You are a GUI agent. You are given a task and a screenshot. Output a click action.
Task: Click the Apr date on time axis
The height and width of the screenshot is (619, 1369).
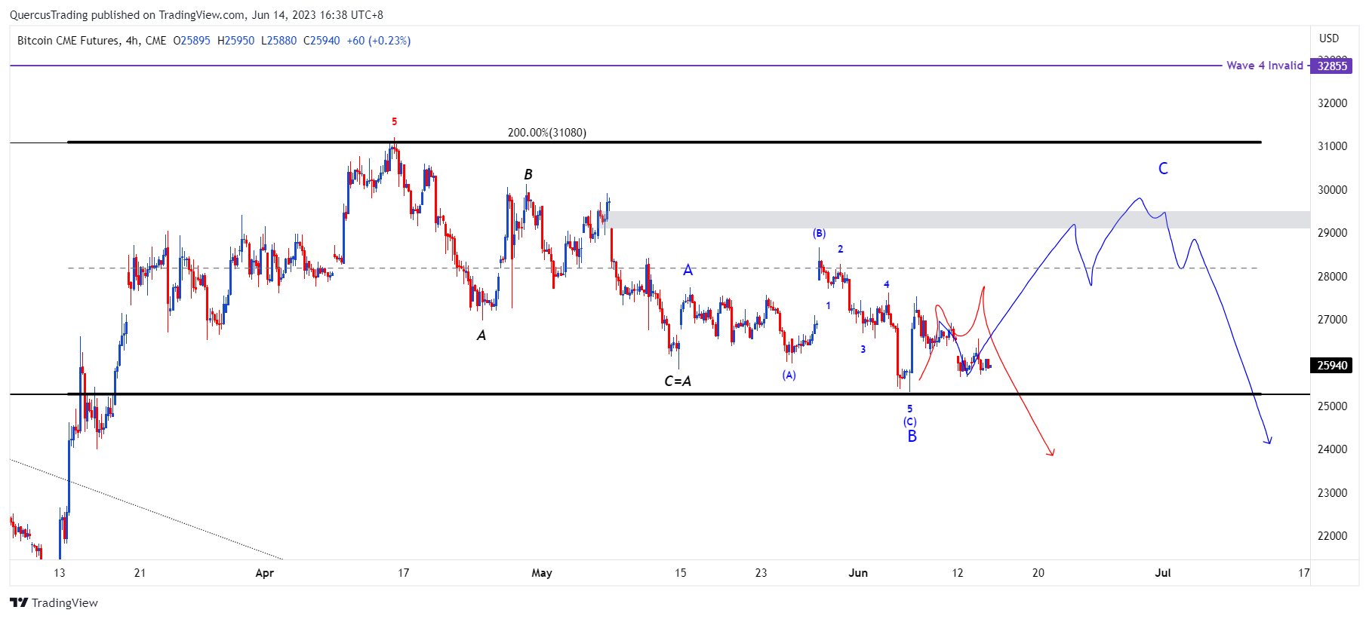coord(265,573)
